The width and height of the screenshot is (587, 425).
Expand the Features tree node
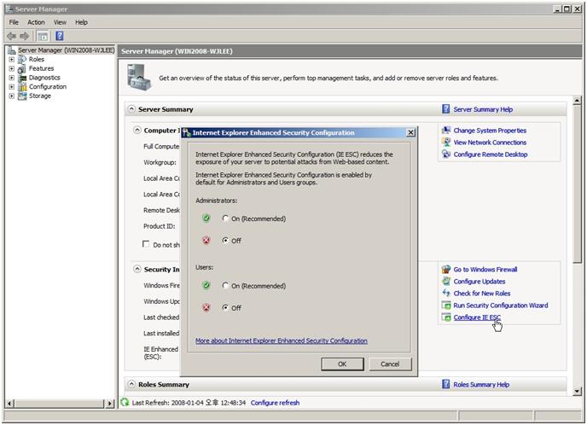[12, 68]
